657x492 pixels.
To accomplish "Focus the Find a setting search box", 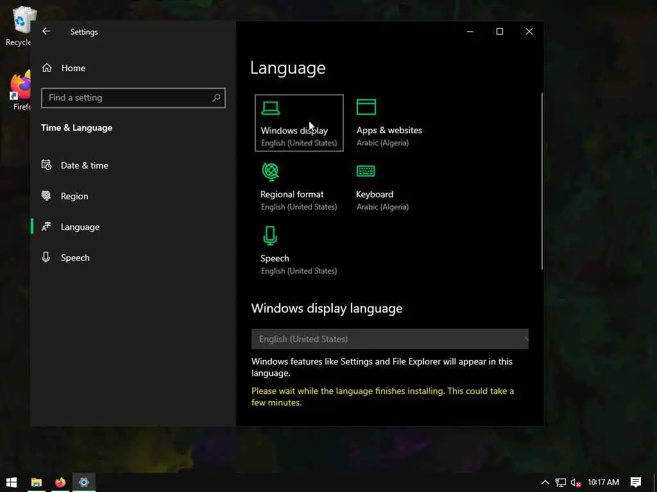I will click(x=133, y=98).
